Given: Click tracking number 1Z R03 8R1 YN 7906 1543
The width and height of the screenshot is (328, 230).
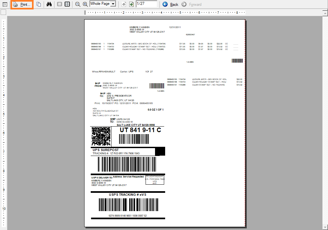Looking at the screenshot, I should [x=125, y=153].
